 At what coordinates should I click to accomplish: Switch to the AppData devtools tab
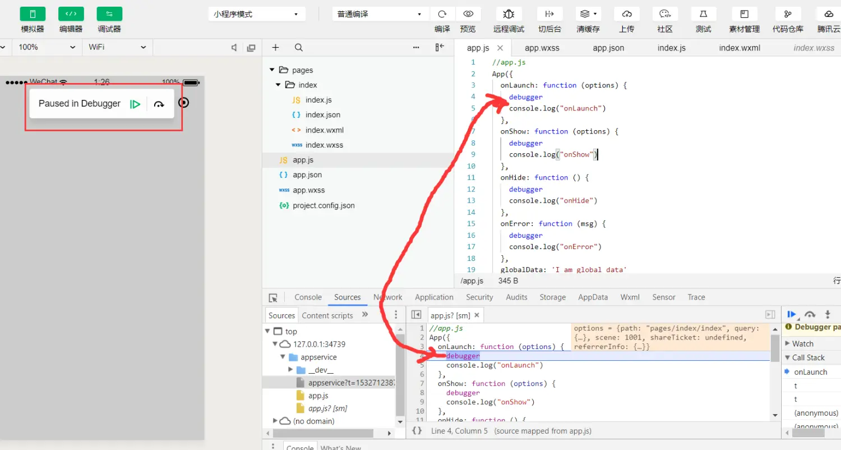pyautogui.click(x=593, y=297)
